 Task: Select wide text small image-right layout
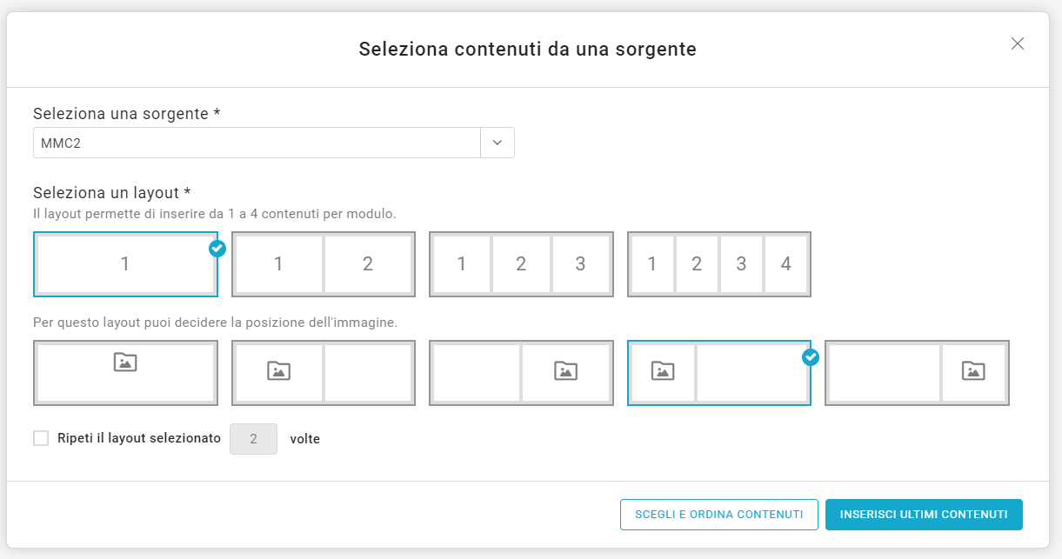pyautogui.click(x=917, y=373)
